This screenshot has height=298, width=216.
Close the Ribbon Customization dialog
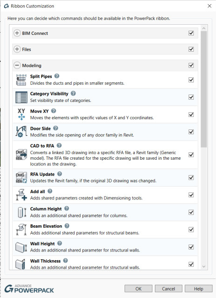209,6
